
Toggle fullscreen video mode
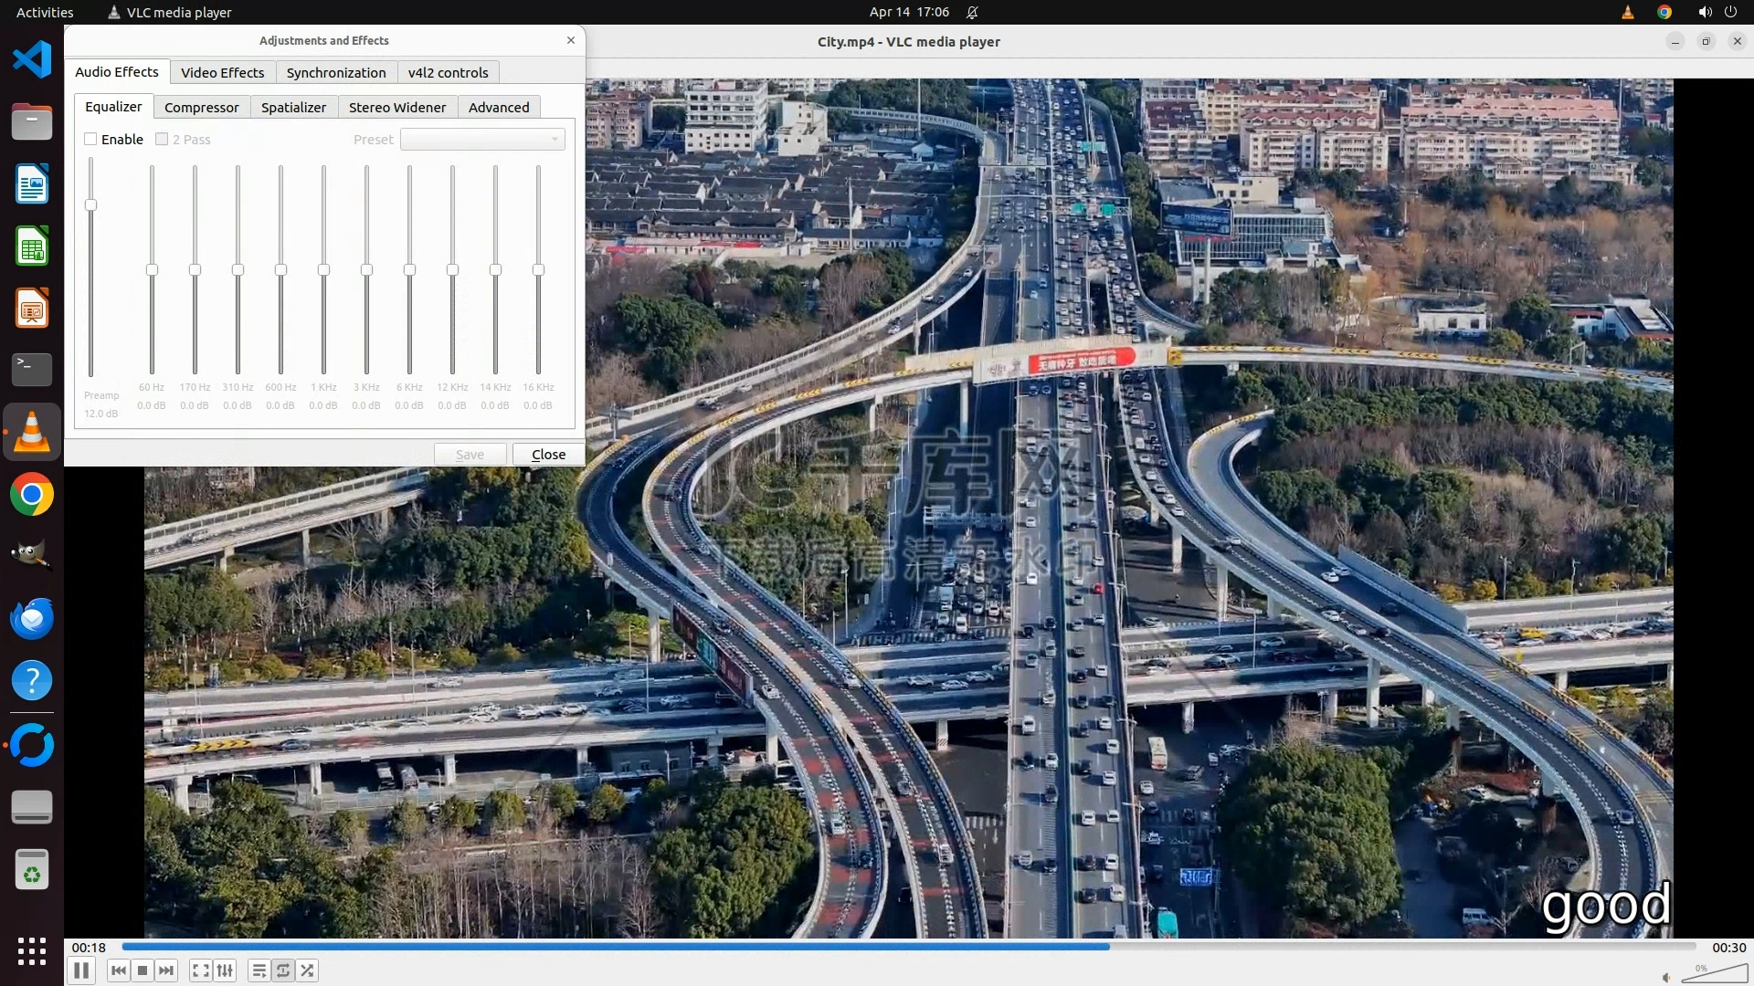tap(201, 970)
